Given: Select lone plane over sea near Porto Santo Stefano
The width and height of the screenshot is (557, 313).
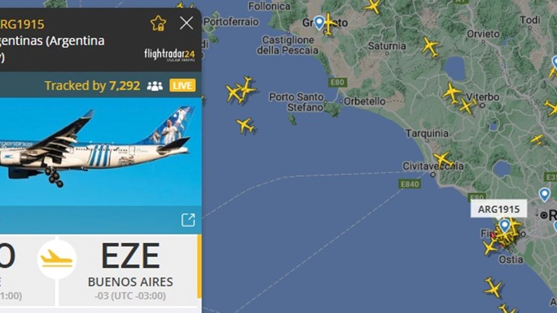Looking at the screenshot, I should click(x=245, y=126).
